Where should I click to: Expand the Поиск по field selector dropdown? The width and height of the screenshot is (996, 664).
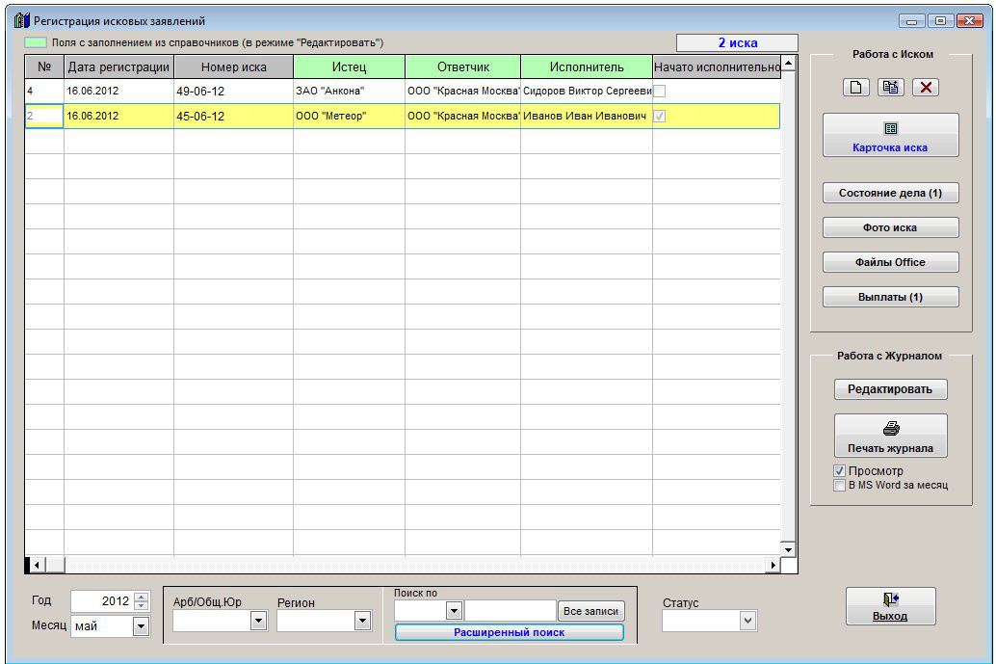click(x=454, y=611)
